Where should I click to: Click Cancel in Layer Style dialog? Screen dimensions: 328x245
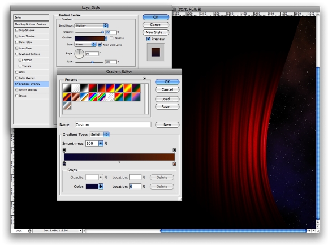coord(156,25)
